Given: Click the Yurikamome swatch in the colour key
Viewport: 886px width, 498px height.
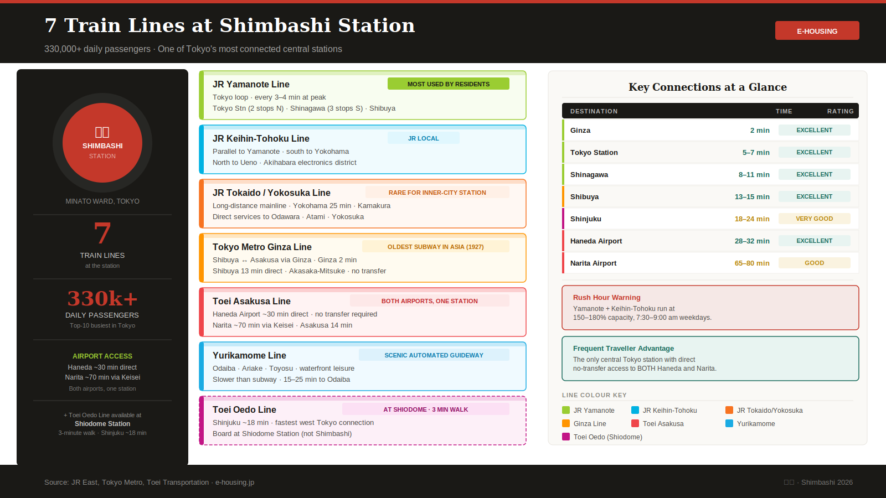Looking at the screenshot, I should click(729, 423).
